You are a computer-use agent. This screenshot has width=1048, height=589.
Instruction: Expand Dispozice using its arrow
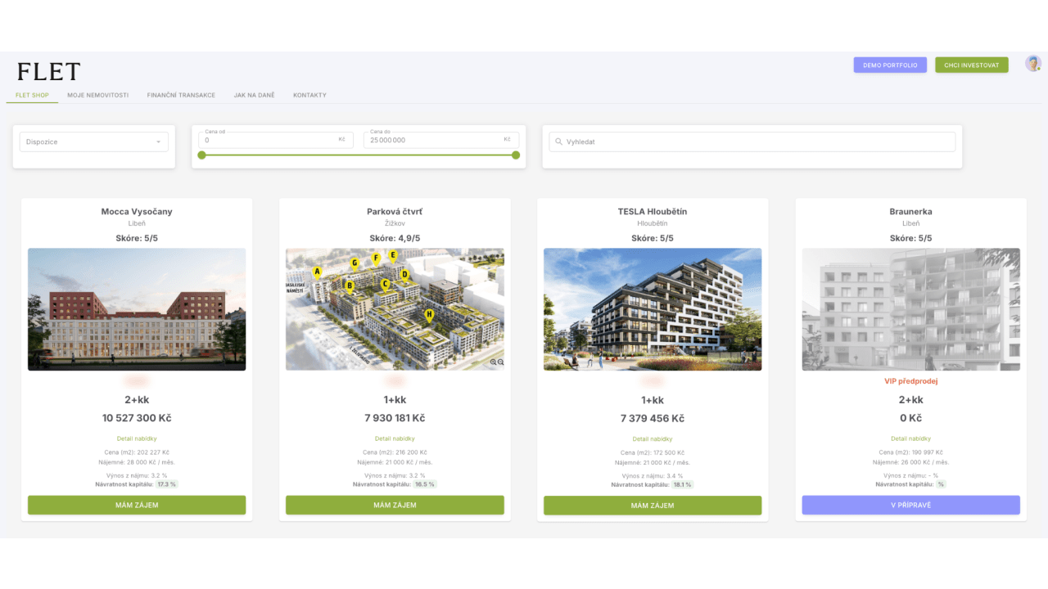158,142
